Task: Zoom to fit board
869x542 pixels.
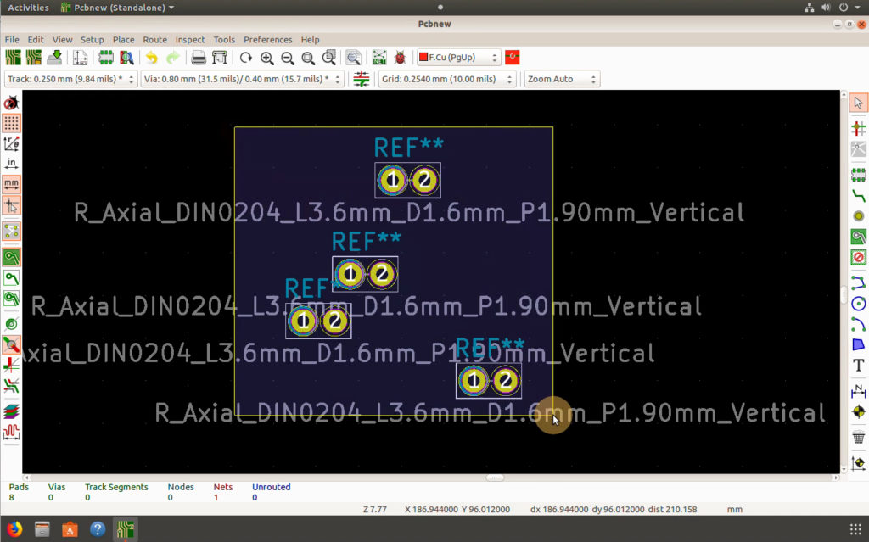Action: [x=308, y=58]
